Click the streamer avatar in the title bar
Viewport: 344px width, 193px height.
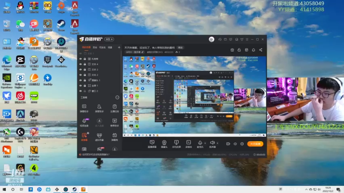[x=212, y=39]
